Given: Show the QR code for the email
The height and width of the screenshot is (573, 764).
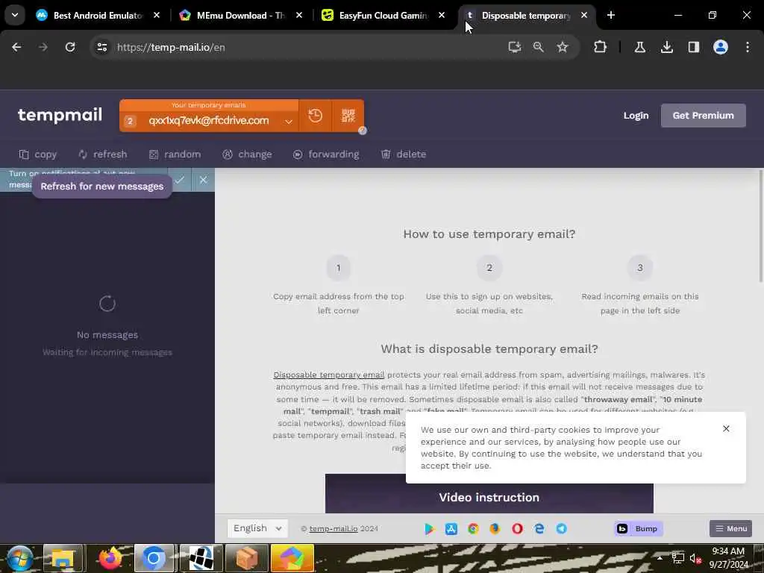Looking at the screenshot, I should 348,116.
